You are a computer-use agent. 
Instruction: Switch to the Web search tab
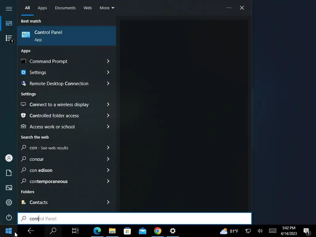[88, 8]
